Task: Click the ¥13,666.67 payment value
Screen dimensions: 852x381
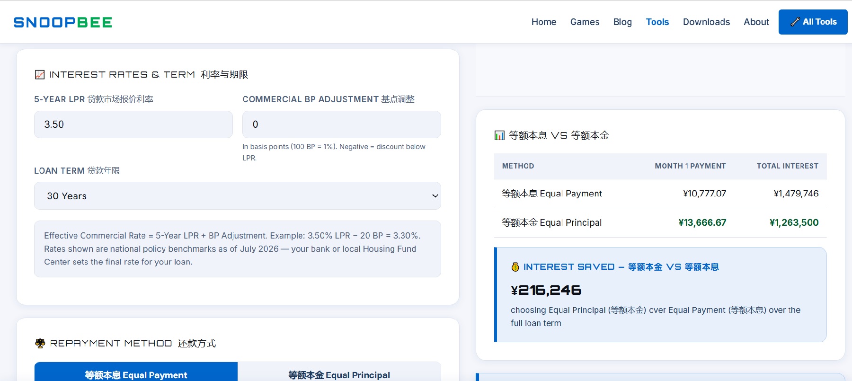Action: pyautogui.click(x=702, y=222)
